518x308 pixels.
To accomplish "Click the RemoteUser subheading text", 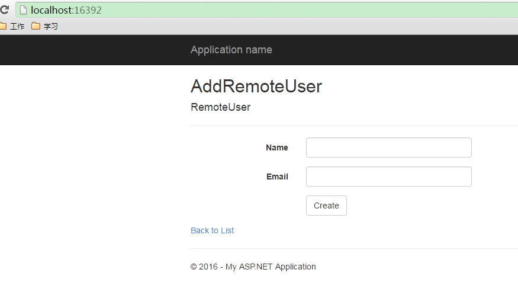I will pyautogui.click(x=220, y=107).
